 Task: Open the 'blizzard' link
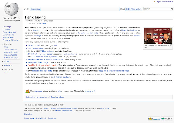pyautogui.click(x=125, y=30)
